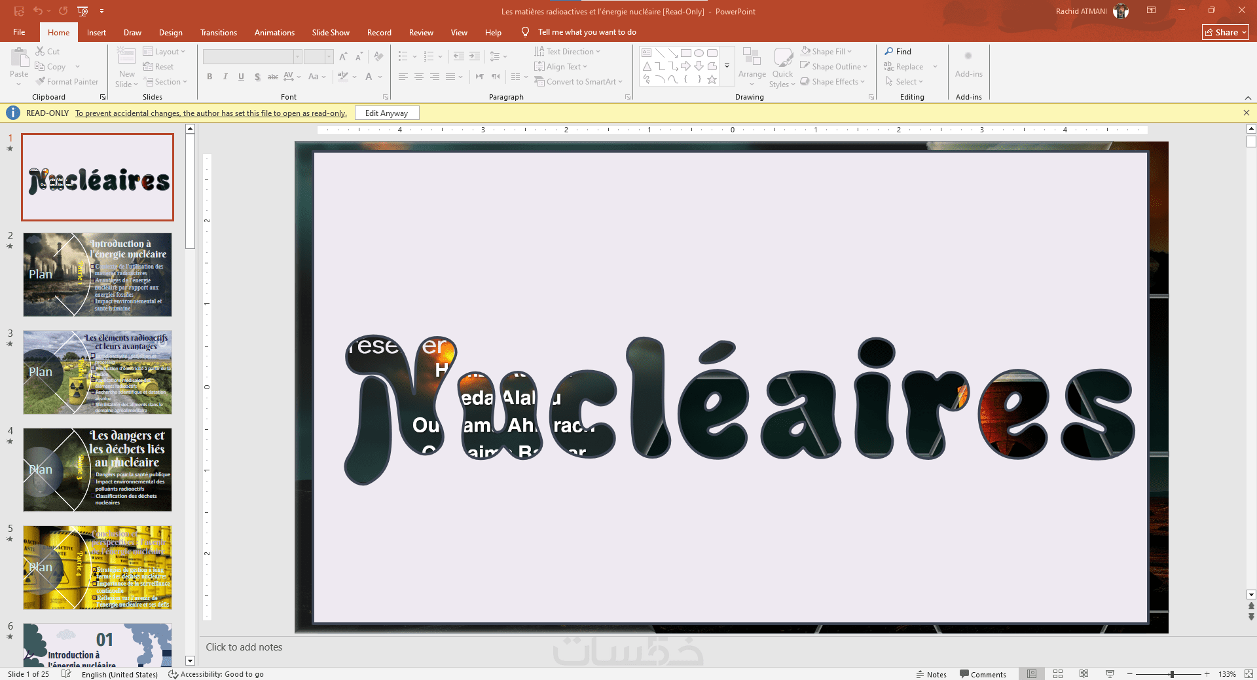
Task: Center align the text
Action: 418,77
